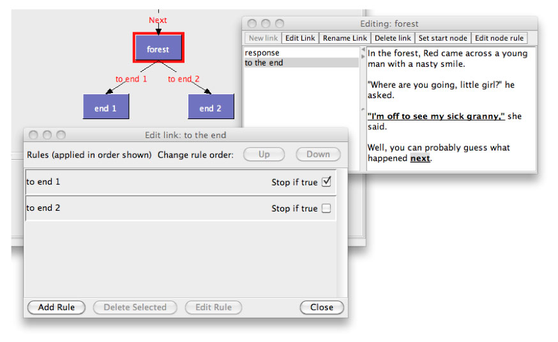Select the end 2 node
Viewport: 558px width, 342px height.
pos(211,106)
